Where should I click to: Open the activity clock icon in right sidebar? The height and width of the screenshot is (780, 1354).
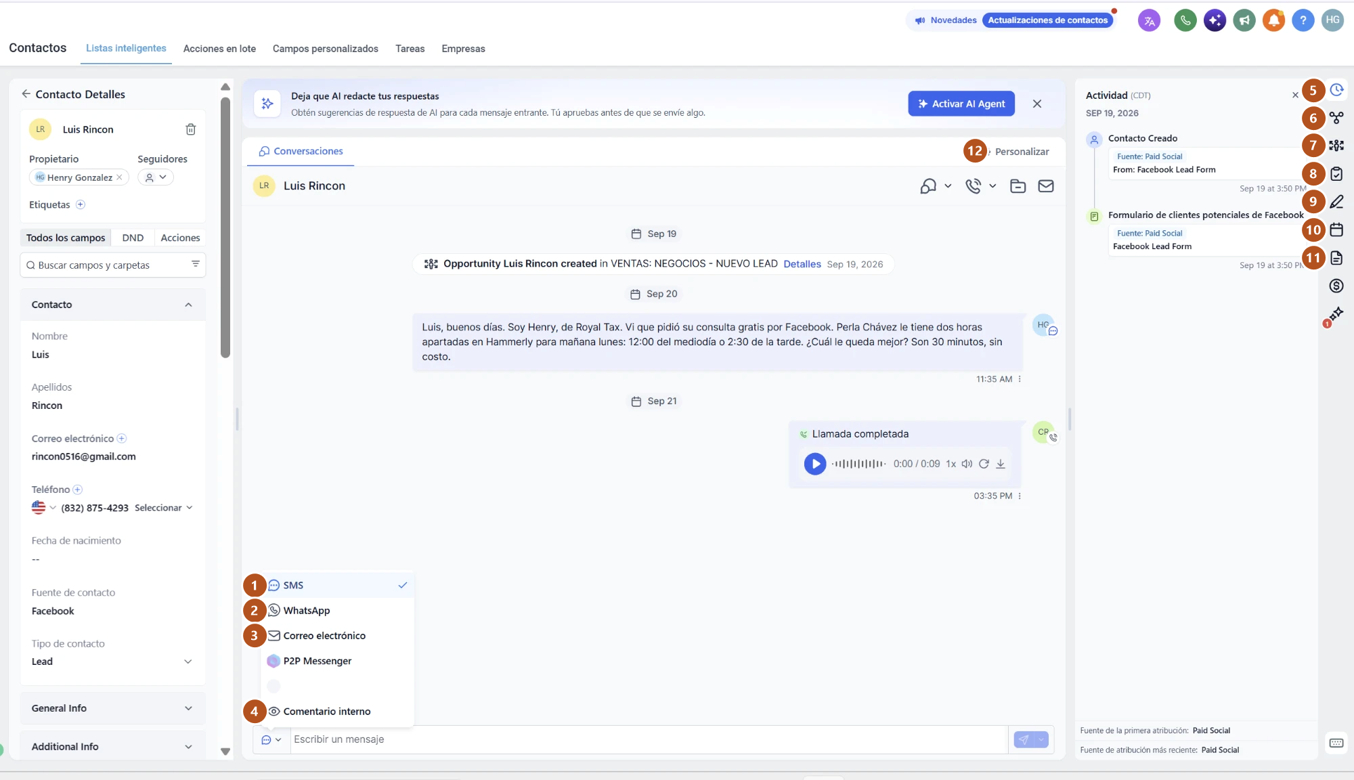[x=1336, y=90]
